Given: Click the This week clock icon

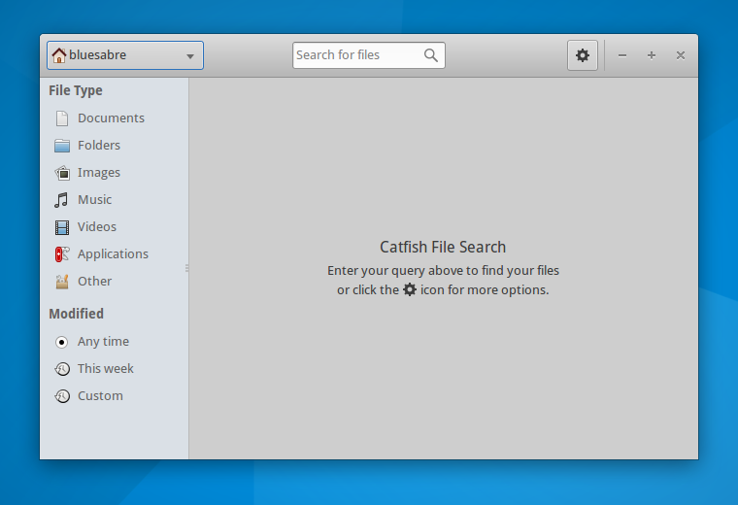Looking at the screenshot, I should coord(62,369).
